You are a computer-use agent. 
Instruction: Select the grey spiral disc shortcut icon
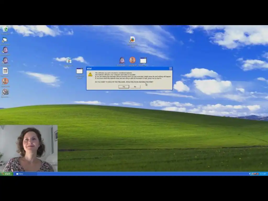5,92
